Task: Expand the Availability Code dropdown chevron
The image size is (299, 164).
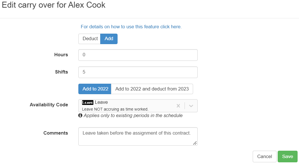Action: [x=191, y=106]
